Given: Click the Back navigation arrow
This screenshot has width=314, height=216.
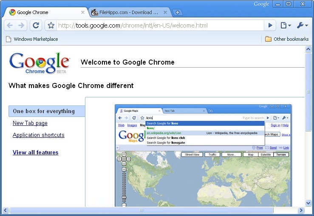Looking at the screenshot, I should pyautogui.click(x=10, y=26).
